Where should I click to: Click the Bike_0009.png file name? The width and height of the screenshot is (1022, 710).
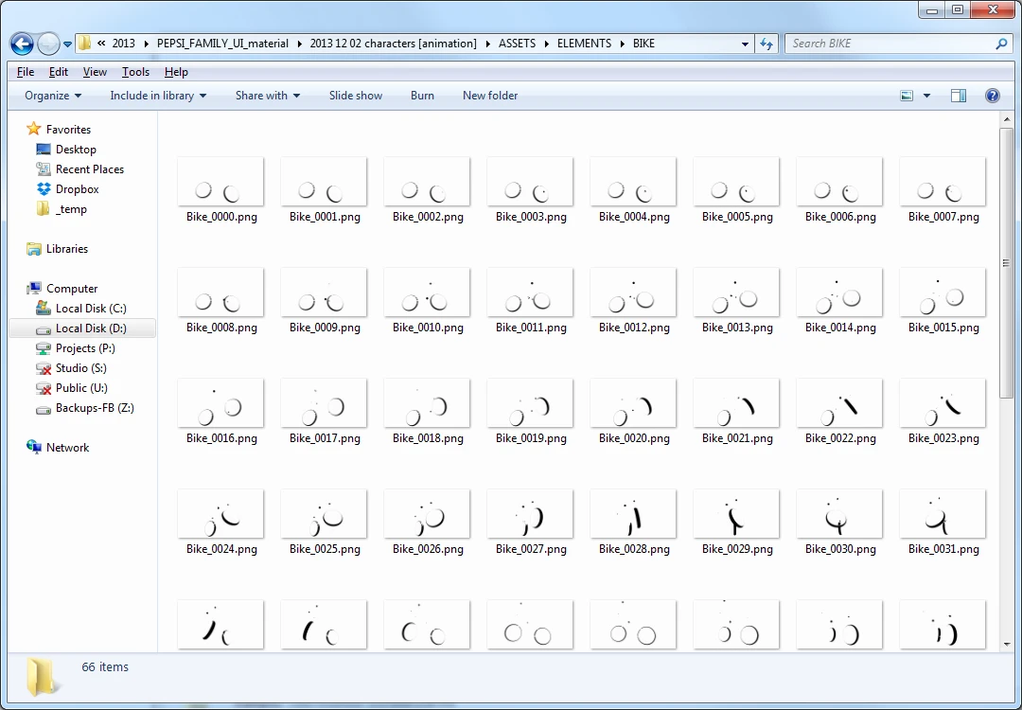325,328
